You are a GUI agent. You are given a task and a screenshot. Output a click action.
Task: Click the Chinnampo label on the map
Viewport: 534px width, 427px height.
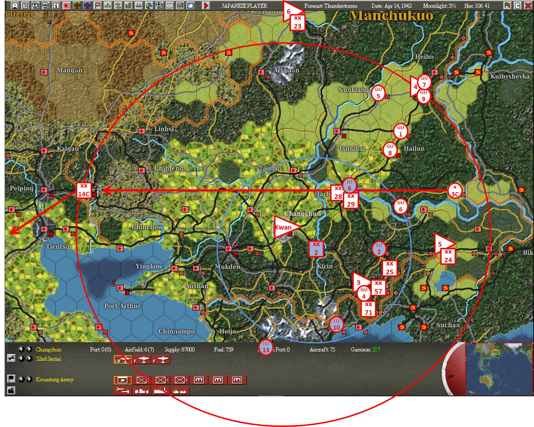point(176,331)
